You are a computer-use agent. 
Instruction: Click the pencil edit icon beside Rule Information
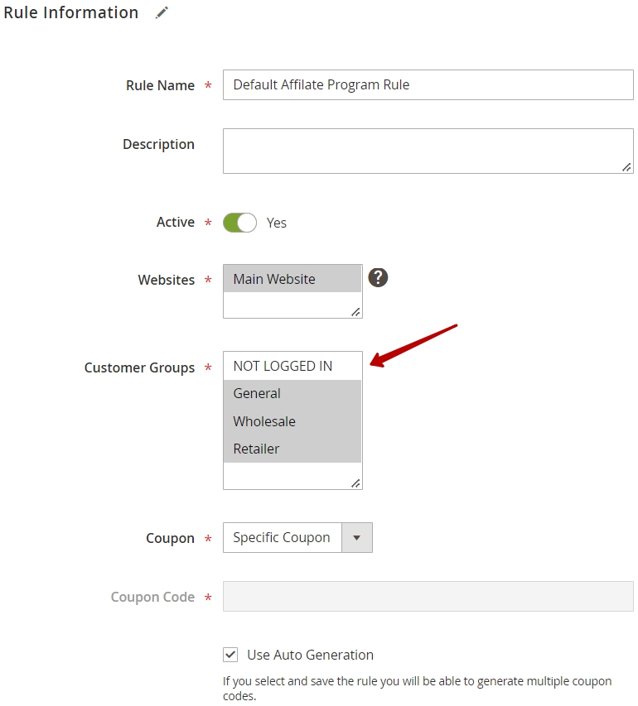click(162, 12)
